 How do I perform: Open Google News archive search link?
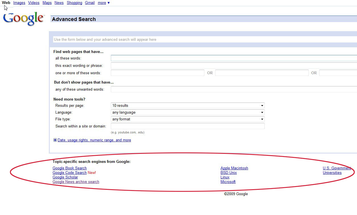[76, 182]
